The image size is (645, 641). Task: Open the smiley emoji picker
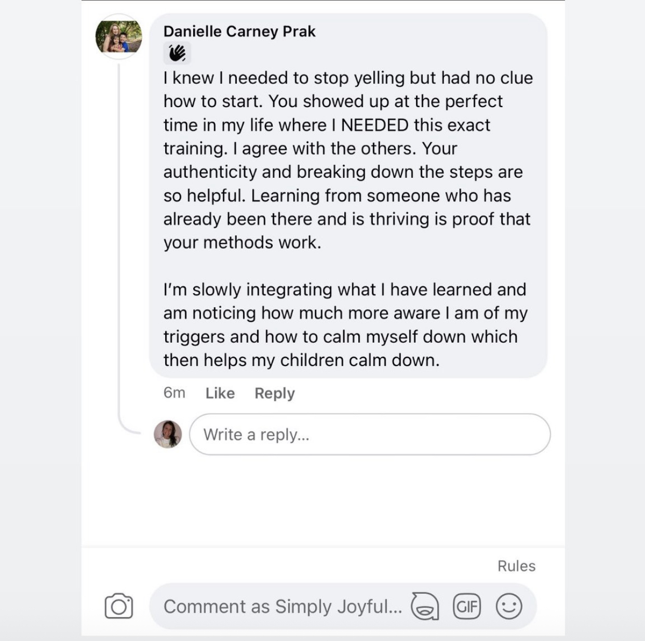(508, 606)
